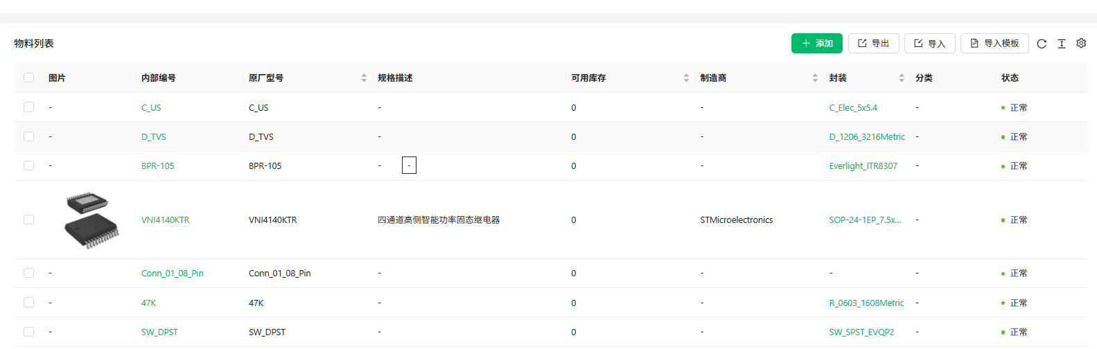1097x349 pixels.
Task: Select the VNI4140KTR row checkbox
Action: 28,220
